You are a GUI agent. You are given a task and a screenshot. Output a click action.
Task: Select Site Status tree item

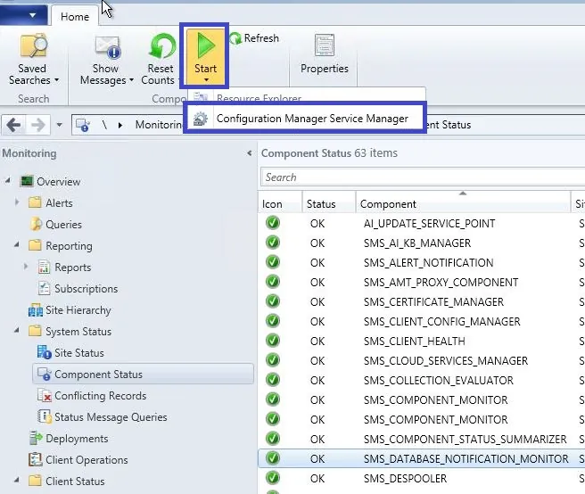[79, 352]
